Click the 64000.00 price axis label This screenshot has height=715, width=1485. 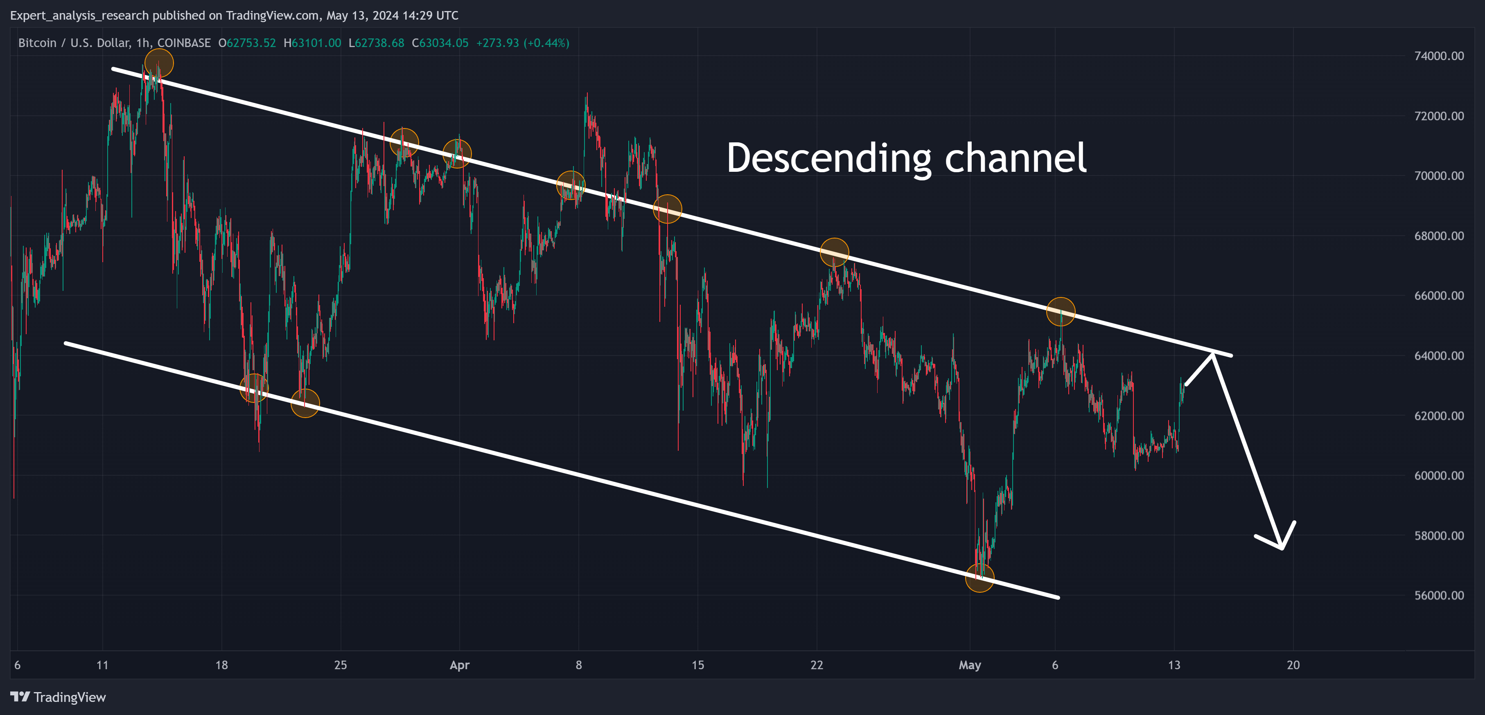pyautogui.click(x=1439, y=355)
